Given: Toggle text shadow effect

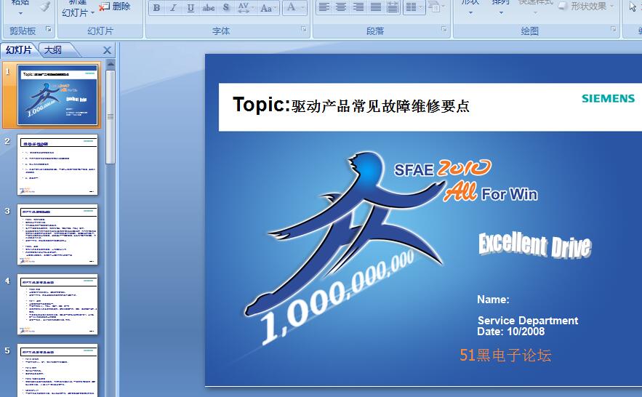Looking at the screenshot, I should pos(226,8).
